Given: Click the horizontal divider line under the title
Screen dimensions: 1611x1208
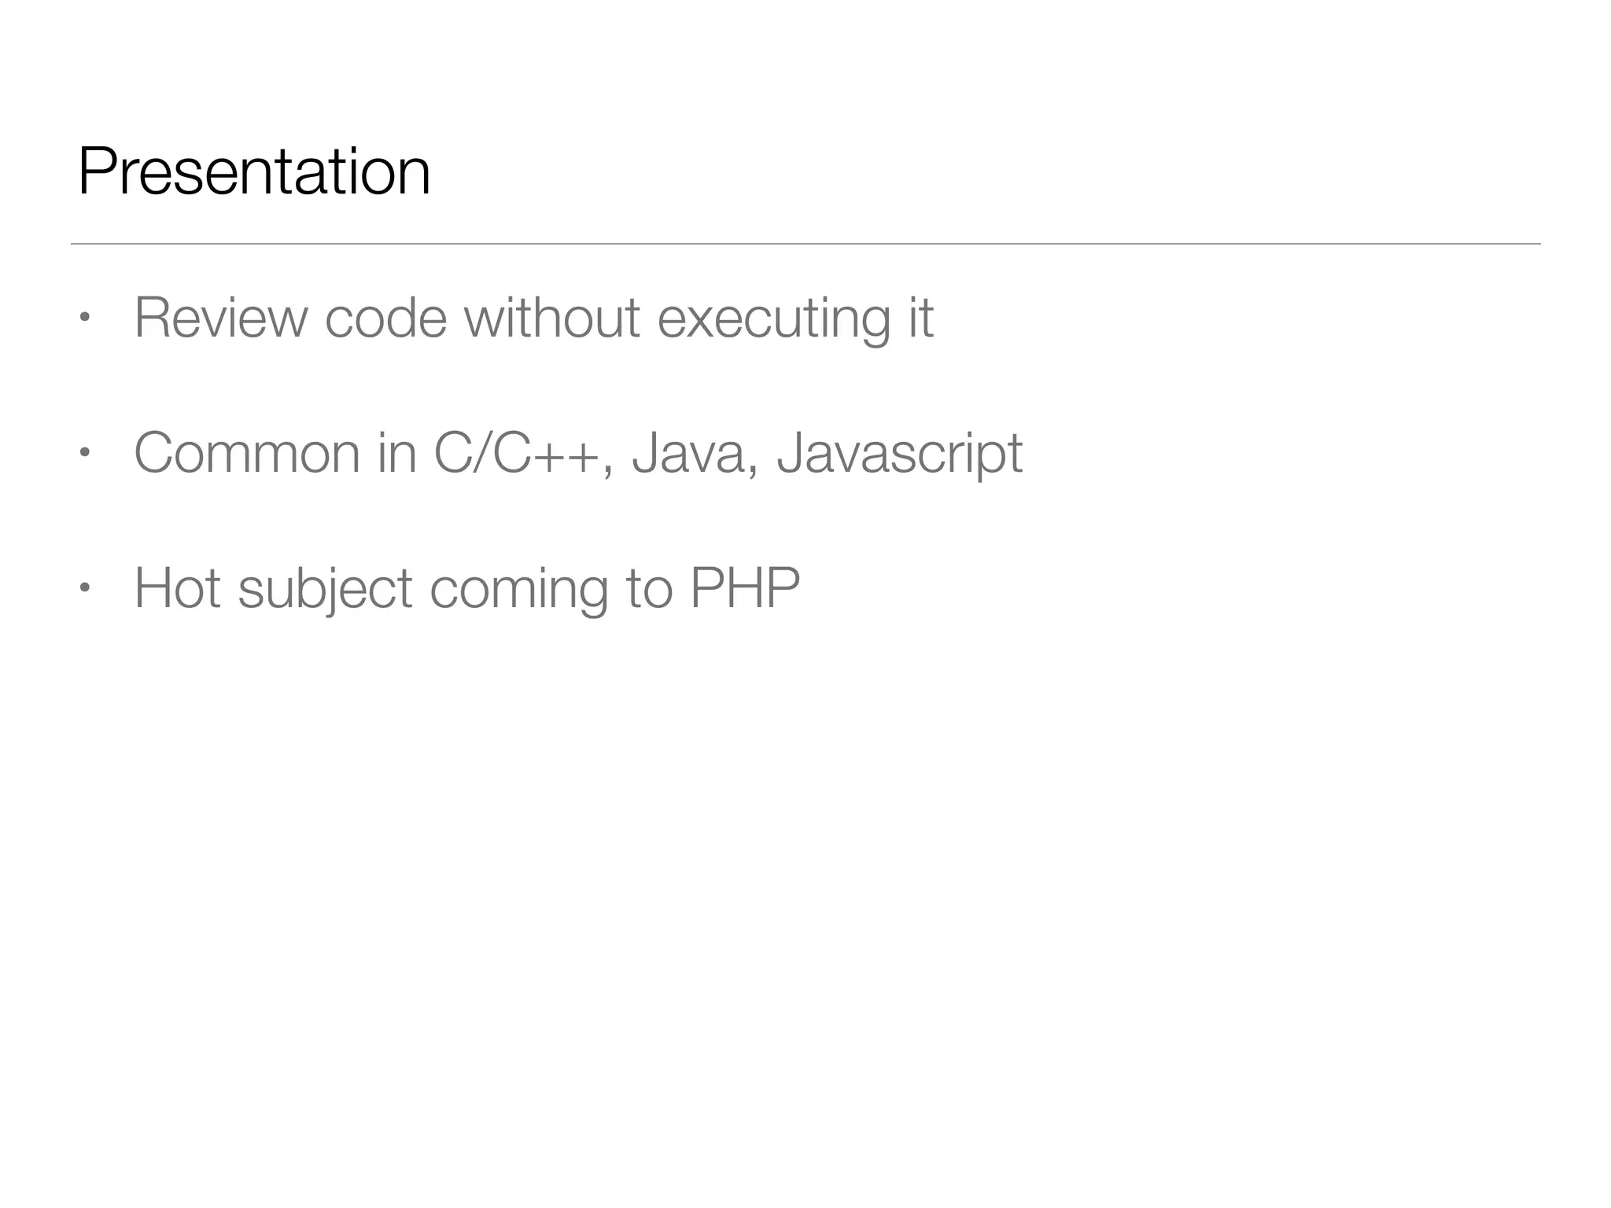Looking at the screenshot, I should [x=805, y=244].
